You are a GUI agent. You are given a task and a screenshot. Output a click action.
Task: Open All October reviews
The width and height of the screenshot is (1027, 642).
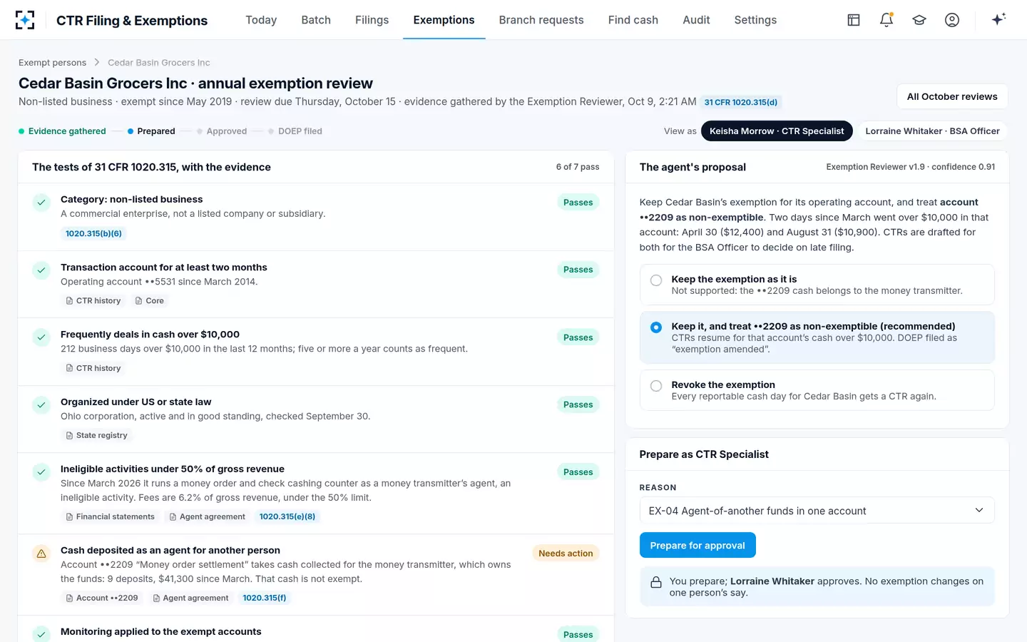tap(952, 96)
